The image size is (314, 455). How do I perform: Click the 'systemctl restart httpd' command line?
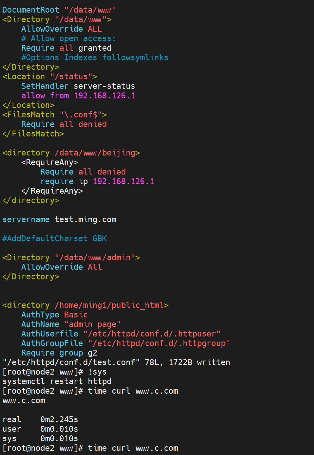coord(57,382)
